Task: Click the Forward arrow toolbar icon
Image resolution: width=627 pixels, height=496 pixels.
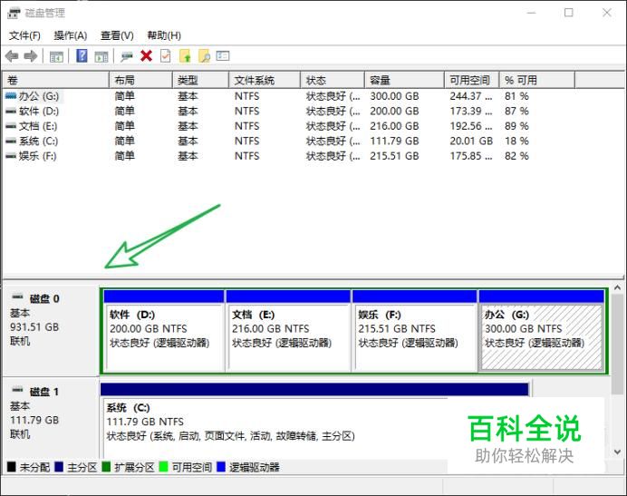Action: coord(31,56)
